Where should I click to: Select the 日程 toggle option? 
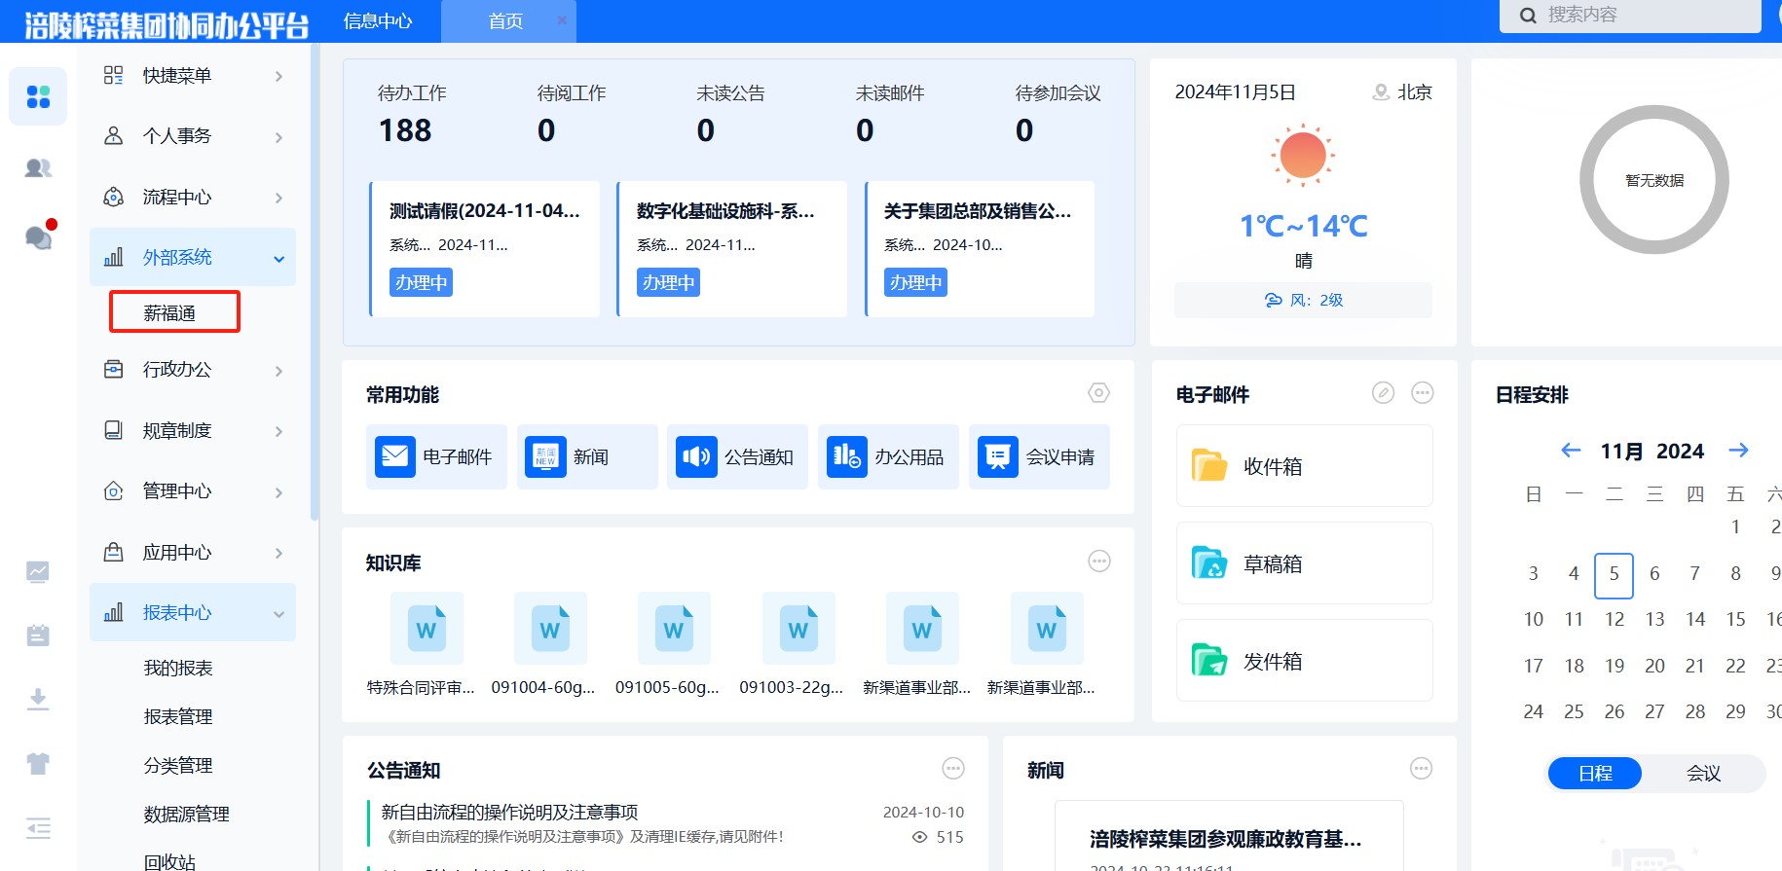1595,774
